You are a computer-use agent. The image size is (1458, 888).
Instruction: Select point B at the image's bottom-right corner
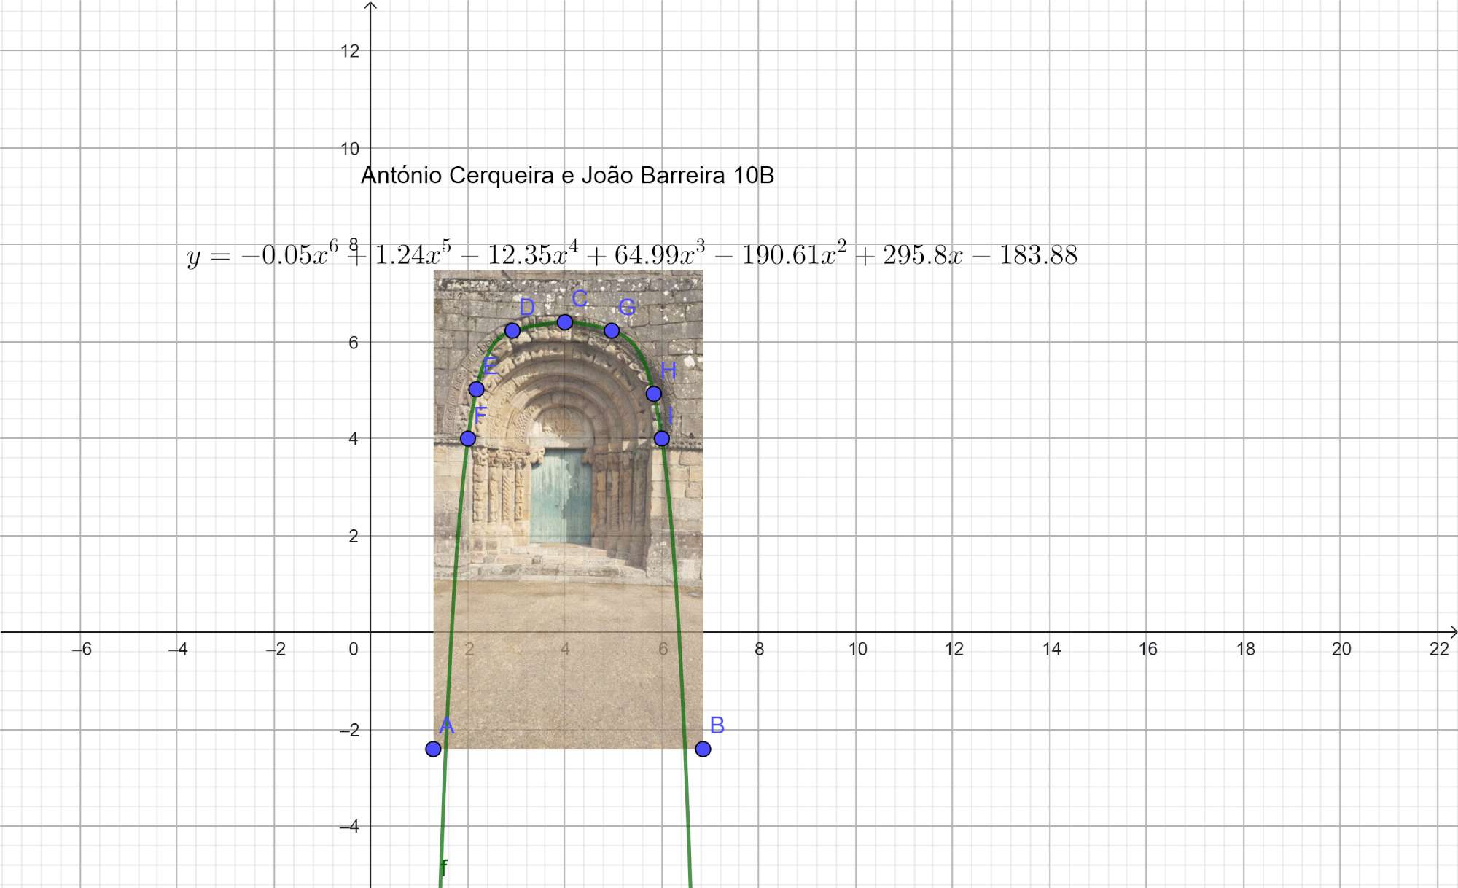point(703,749)
